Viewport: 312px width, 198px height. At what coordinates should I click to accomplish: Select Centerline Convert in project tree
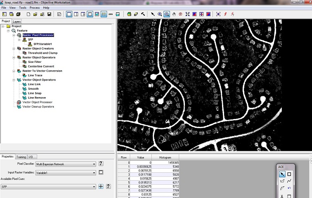point(41,66)
